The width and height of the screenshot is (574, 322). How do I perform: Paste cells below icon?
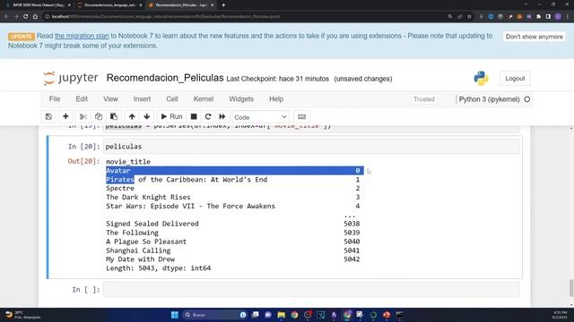[x=114, y=117]
